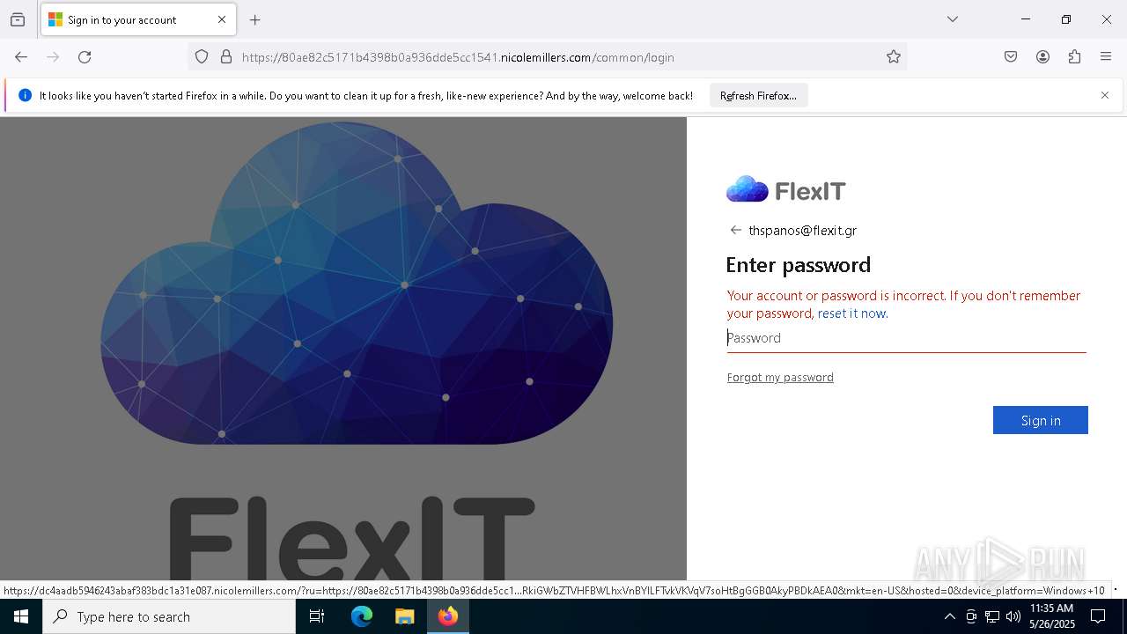The width and height of the screenshot is (1127, 634).
Task: Go back from thspanos@flexit.gr account arrow
Action: coord(735,230)
